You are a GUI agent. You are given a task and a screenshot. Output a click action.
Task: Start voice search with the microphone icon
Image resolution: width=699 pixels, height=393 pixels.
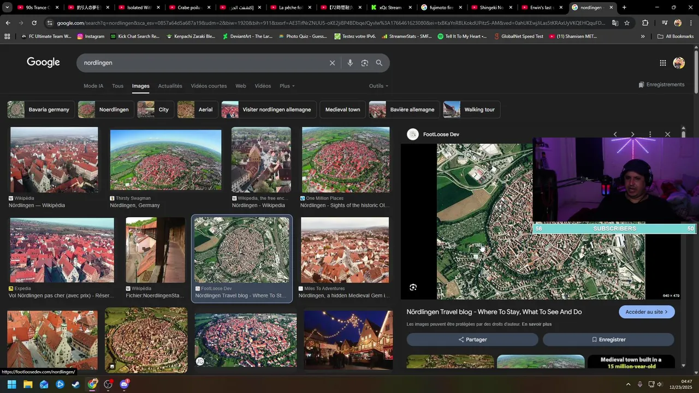click(350, 63)
